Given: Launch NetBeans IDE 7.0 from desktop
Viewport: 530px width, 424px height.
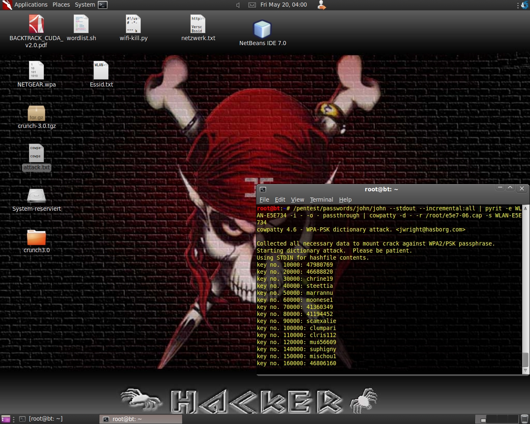Looking at the screenshot, I should pyautogui.click(x=262, y=29).
